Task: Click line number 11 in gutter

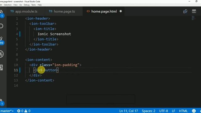Action: click(x=16, y=70)
